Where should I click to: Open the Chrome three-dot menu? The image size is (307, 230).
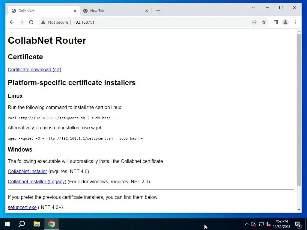point(295,22)
